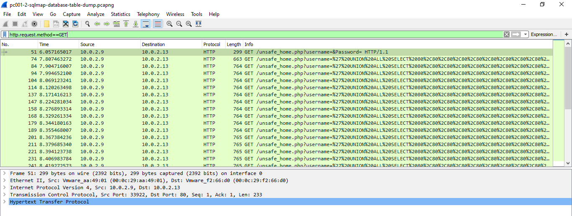Click into the display filter input field
Viewport: 572px width, 216px height.
point(255,34)
